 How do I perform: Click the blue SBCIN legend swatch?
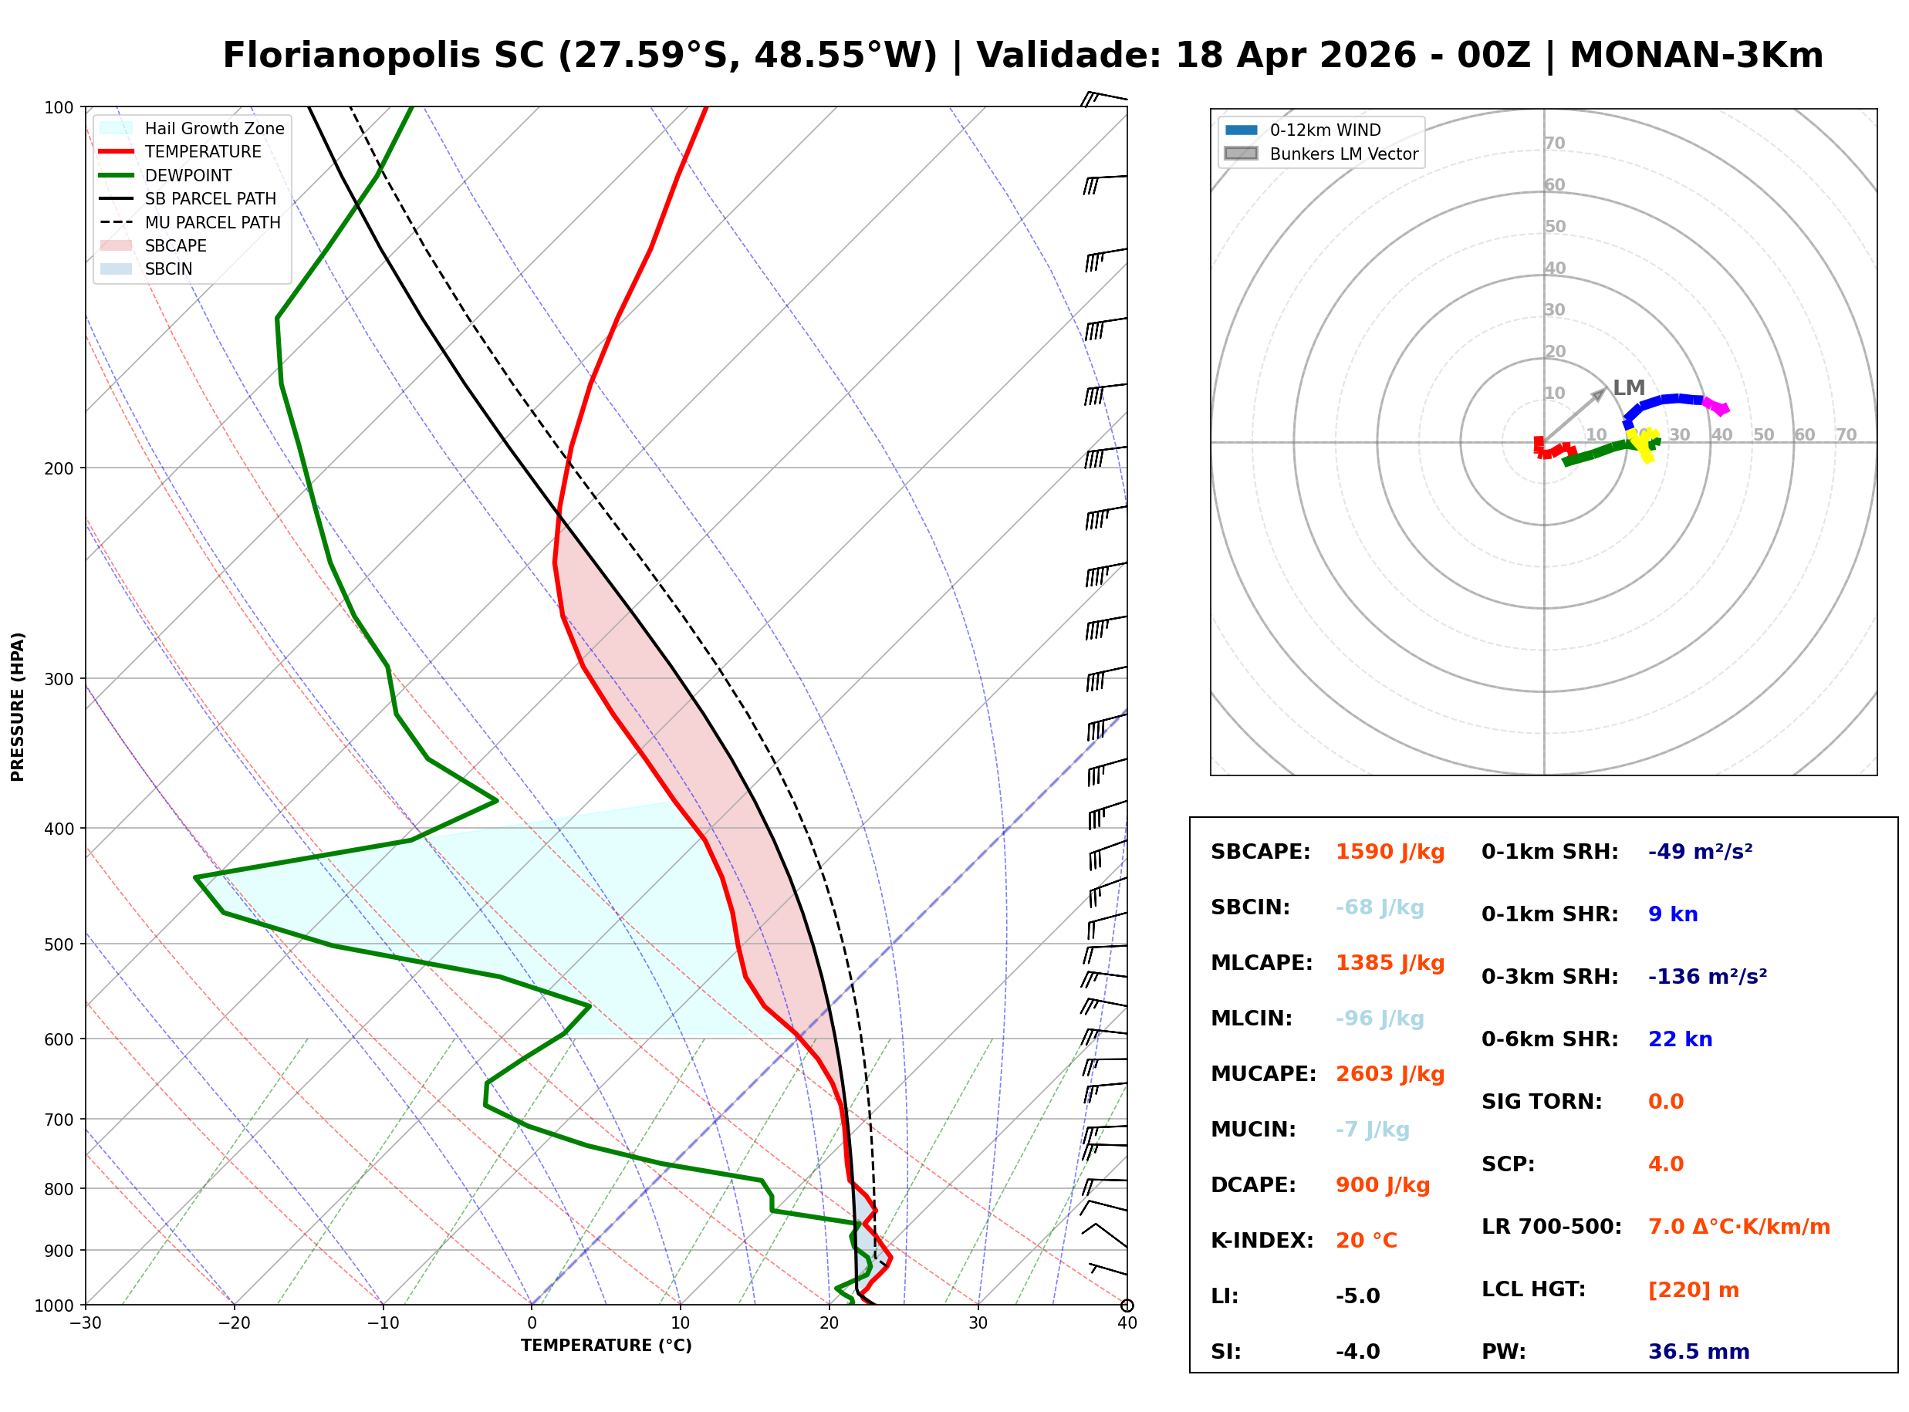point(117,269)
